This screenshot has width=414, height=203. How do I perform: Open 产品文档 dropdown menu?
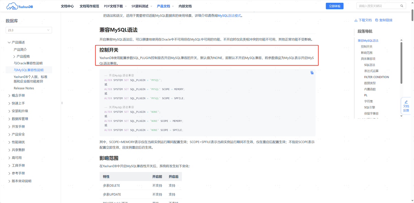[165, 6]
